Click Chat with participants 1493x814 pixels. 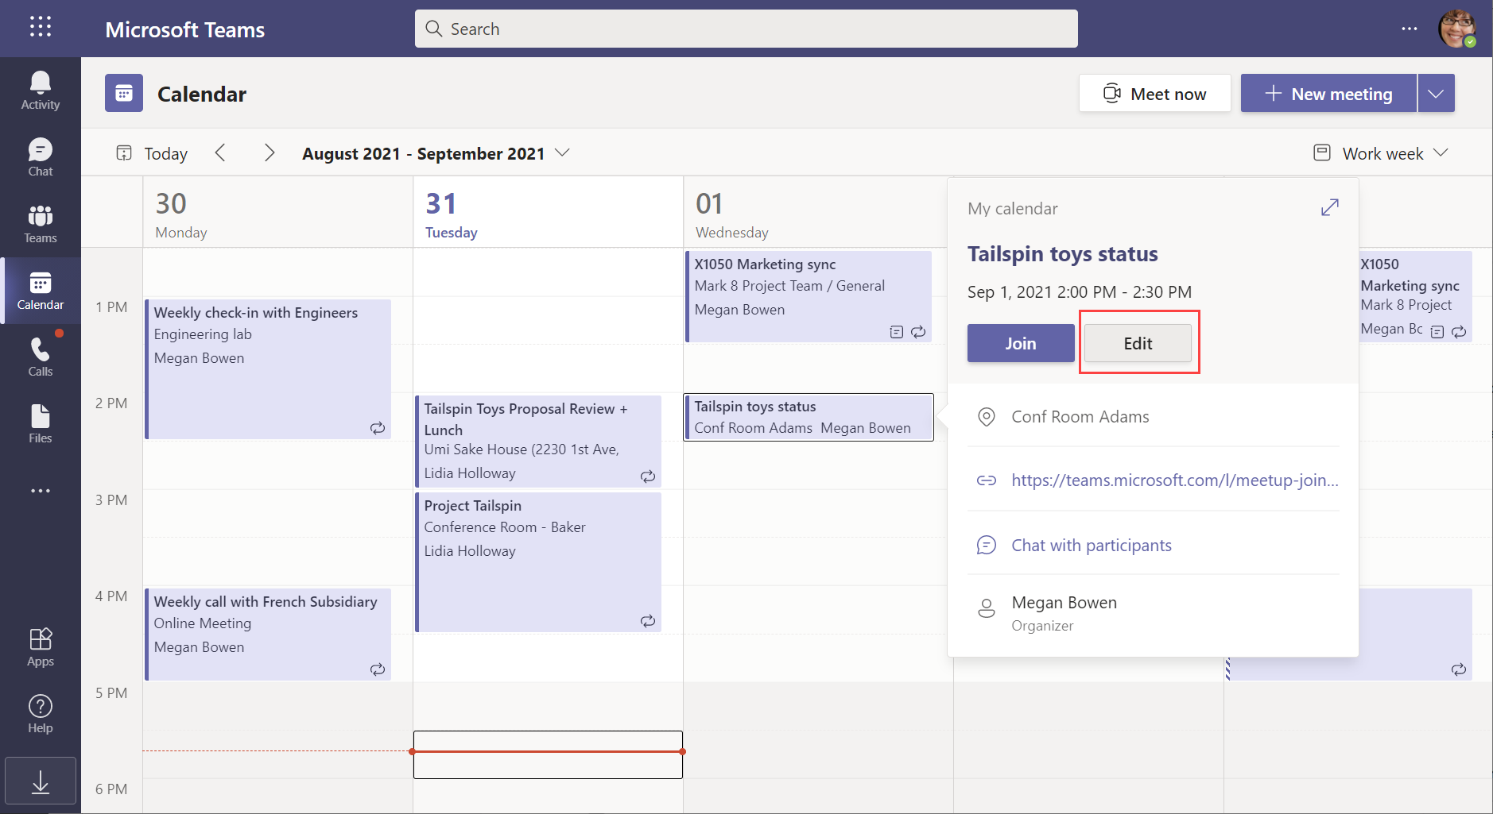tap(1092, 546)
